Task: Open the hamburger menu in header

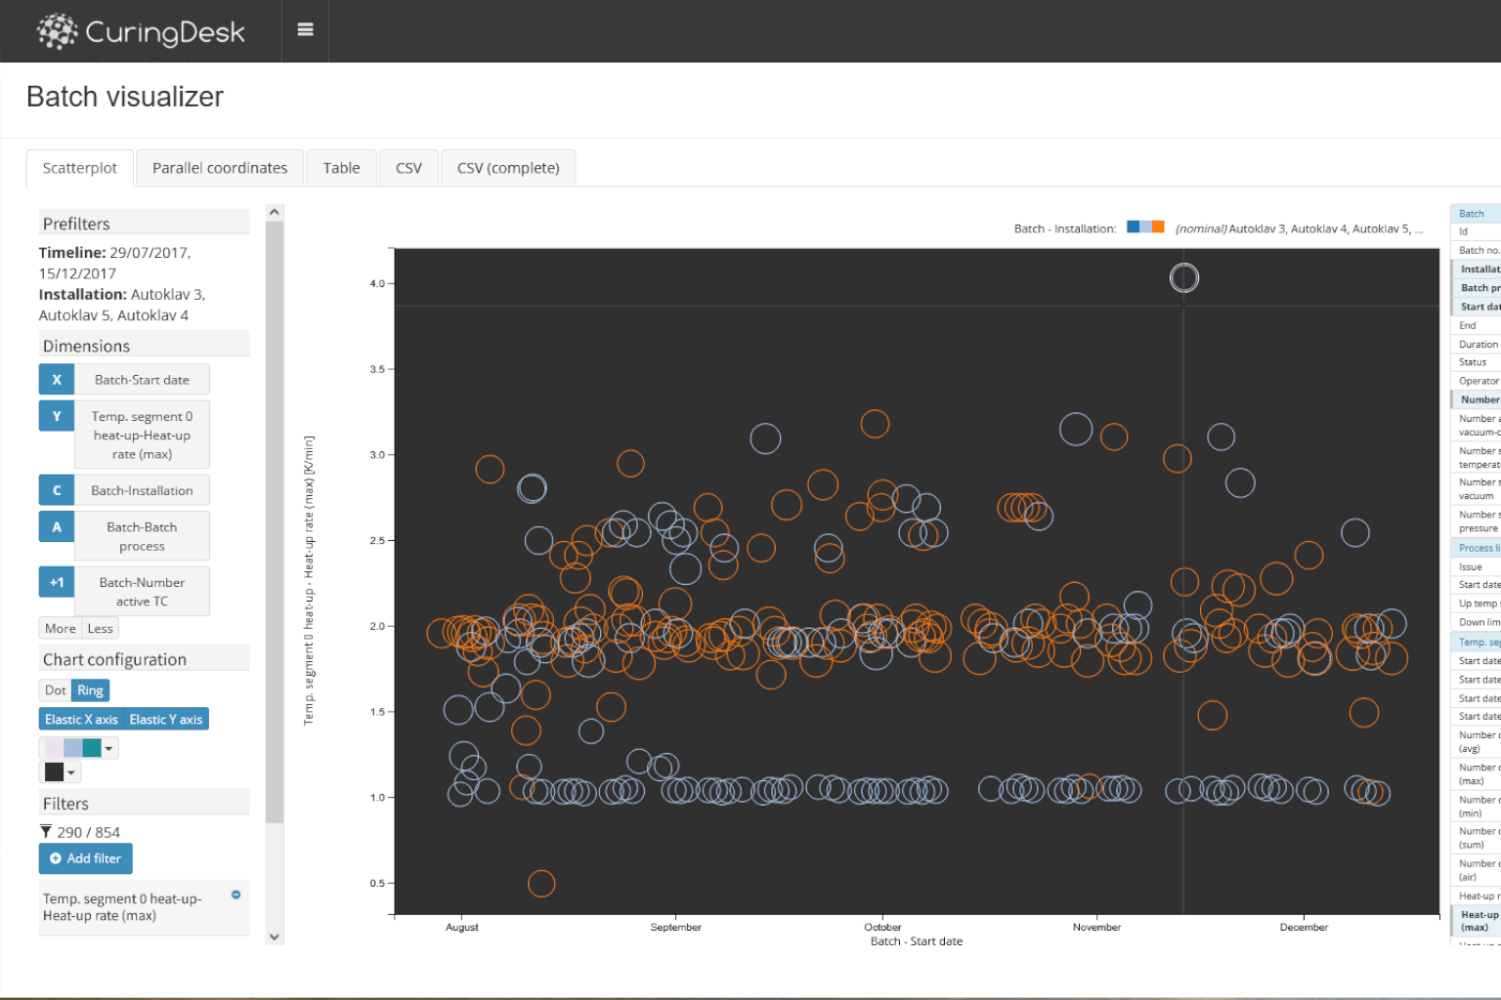Action: click(305, 30)
